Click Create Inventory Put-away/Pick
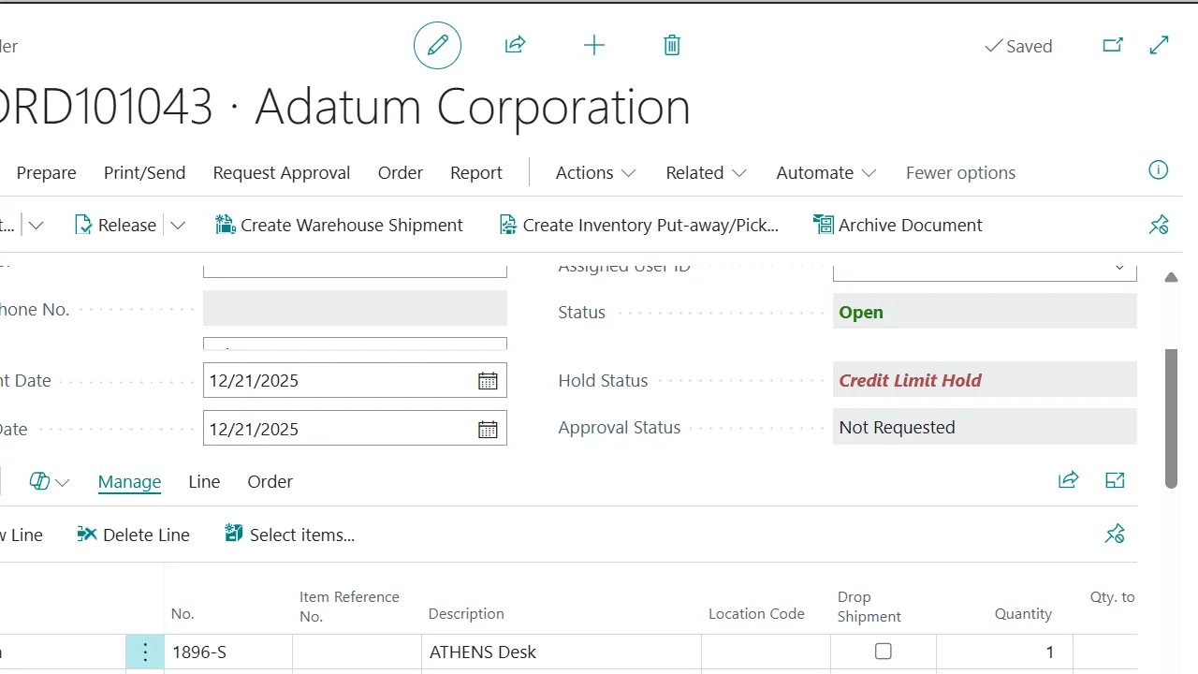The width and height of the screenshot is (1198, 674). pyautogui.click(x=639, y=226)
